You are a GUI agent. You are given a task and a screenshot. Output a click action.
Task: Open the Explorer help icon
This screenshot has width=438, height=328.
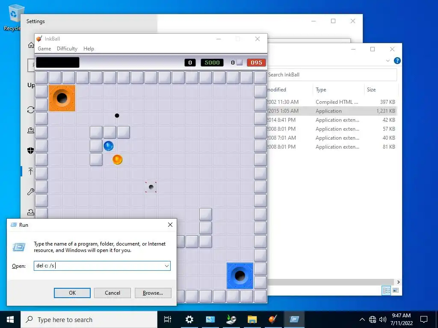pos(397,61)
